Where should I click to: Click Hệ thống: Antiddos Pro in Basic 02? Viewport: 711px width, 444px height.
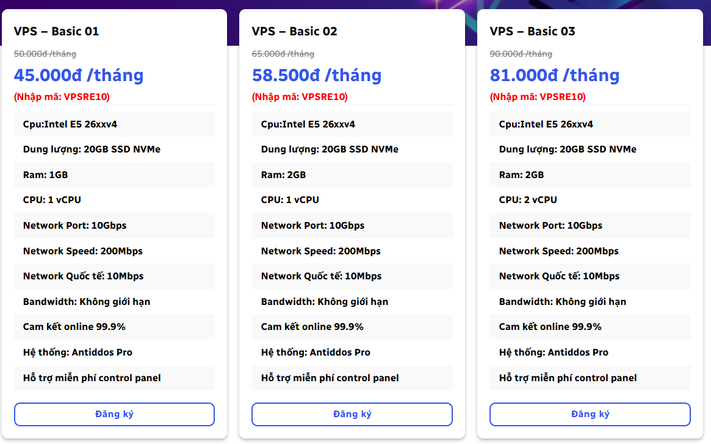tap(316, 352)
